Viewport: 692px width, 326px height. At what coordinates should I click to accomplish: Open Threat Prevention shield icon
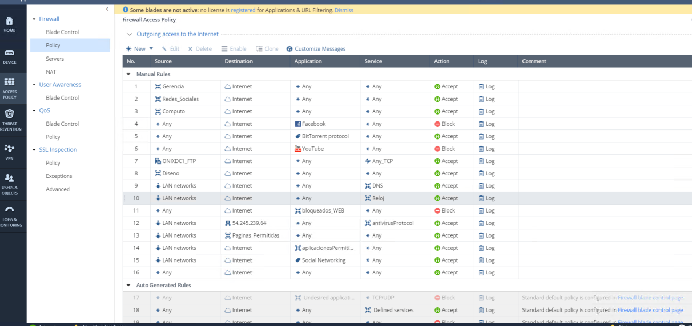(x=10, y=114)
